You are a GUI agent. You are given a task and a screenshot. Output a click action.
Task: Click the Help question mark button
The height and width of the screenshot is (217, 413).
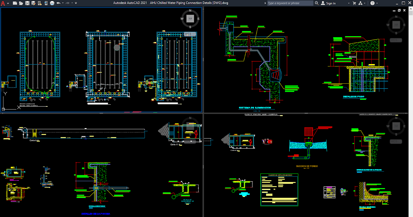click(x=372, y=3)
